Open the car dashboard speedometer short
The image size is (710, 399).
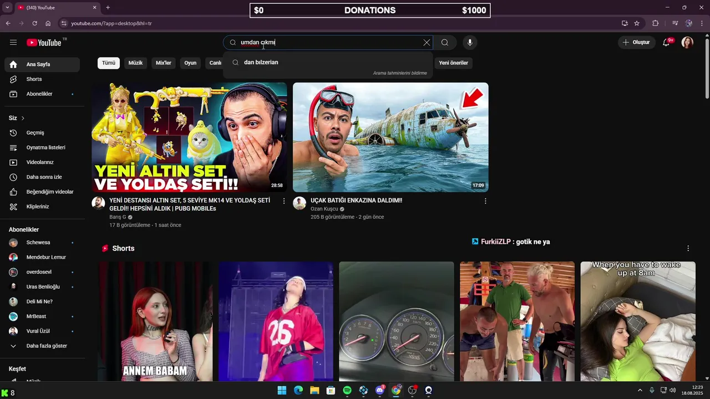(x=397, y=321)
